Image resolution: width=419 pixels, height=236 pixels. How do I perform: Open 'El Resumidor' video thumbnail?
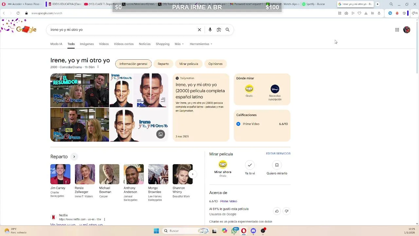point(80,90)
